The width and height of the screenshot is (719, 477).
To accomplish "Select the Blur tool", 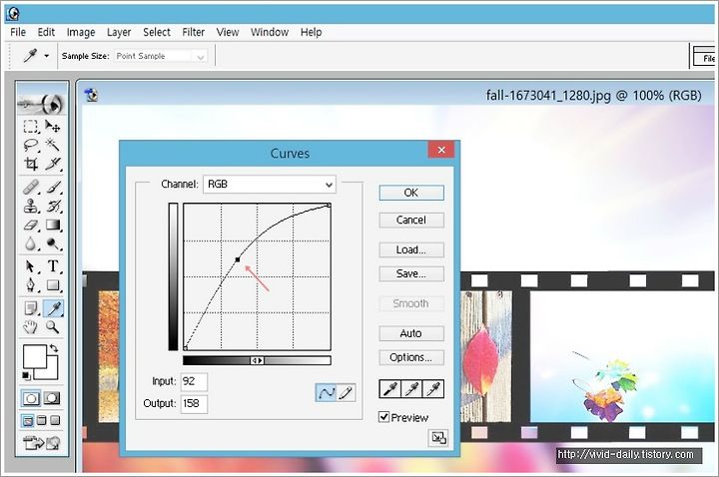I will pos(31,243).
